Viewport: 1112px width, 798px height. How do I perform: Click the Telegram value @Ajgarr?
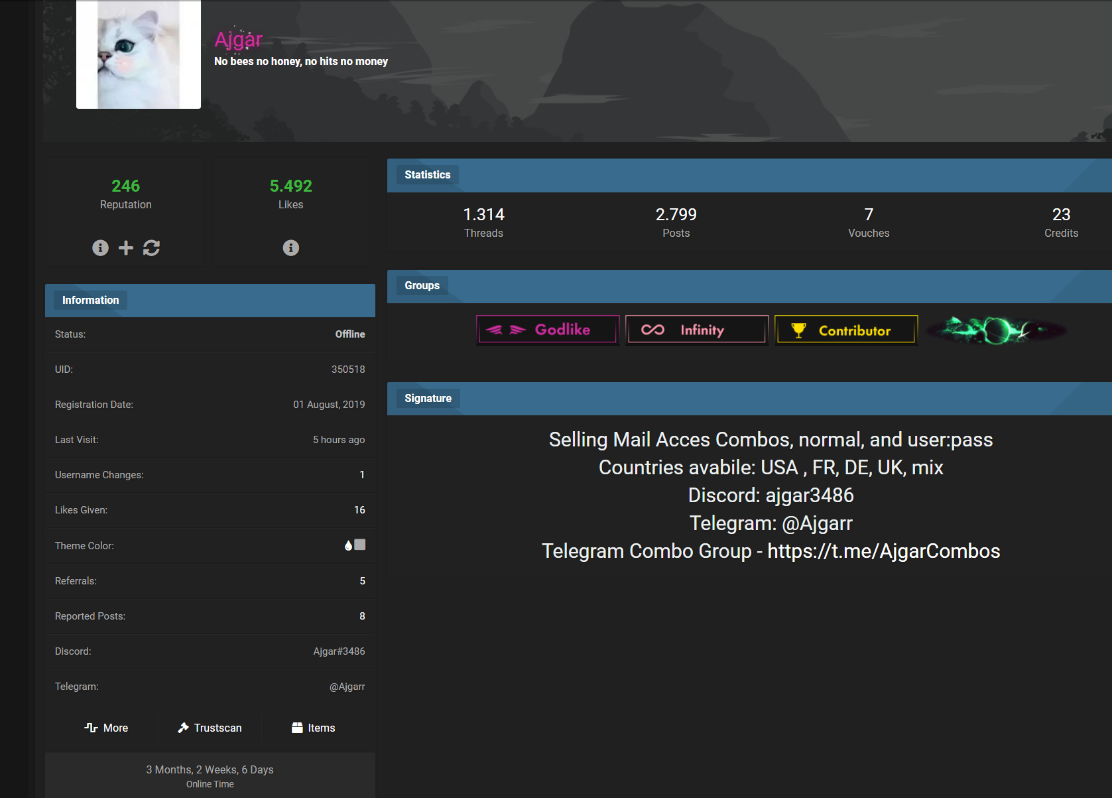tap(347, 687)
